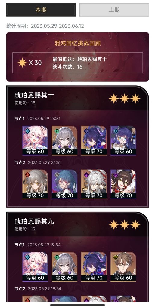This screenshot has width=155, height=308.
Task: Tap three-star rating of 琥珀恩赐其九
Action: (125, 225)
